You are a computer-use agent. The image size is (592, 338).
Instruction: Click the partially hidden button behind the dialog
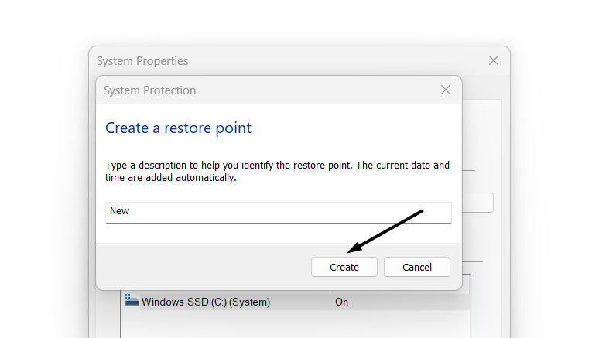[478, 203]
